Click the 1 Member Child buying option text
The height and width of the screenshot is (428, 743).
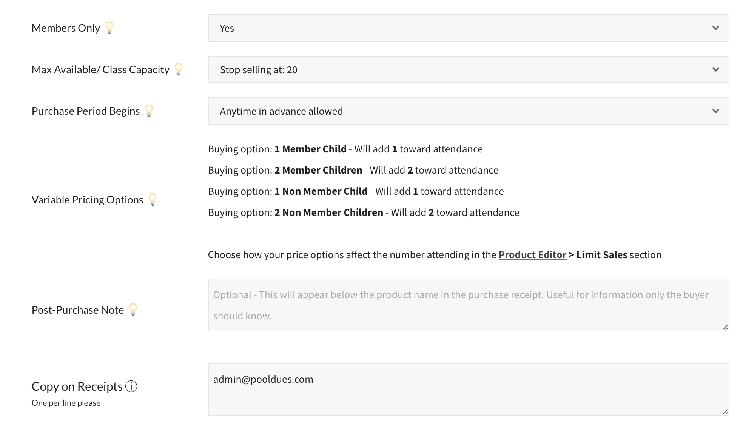click(310, 149)
